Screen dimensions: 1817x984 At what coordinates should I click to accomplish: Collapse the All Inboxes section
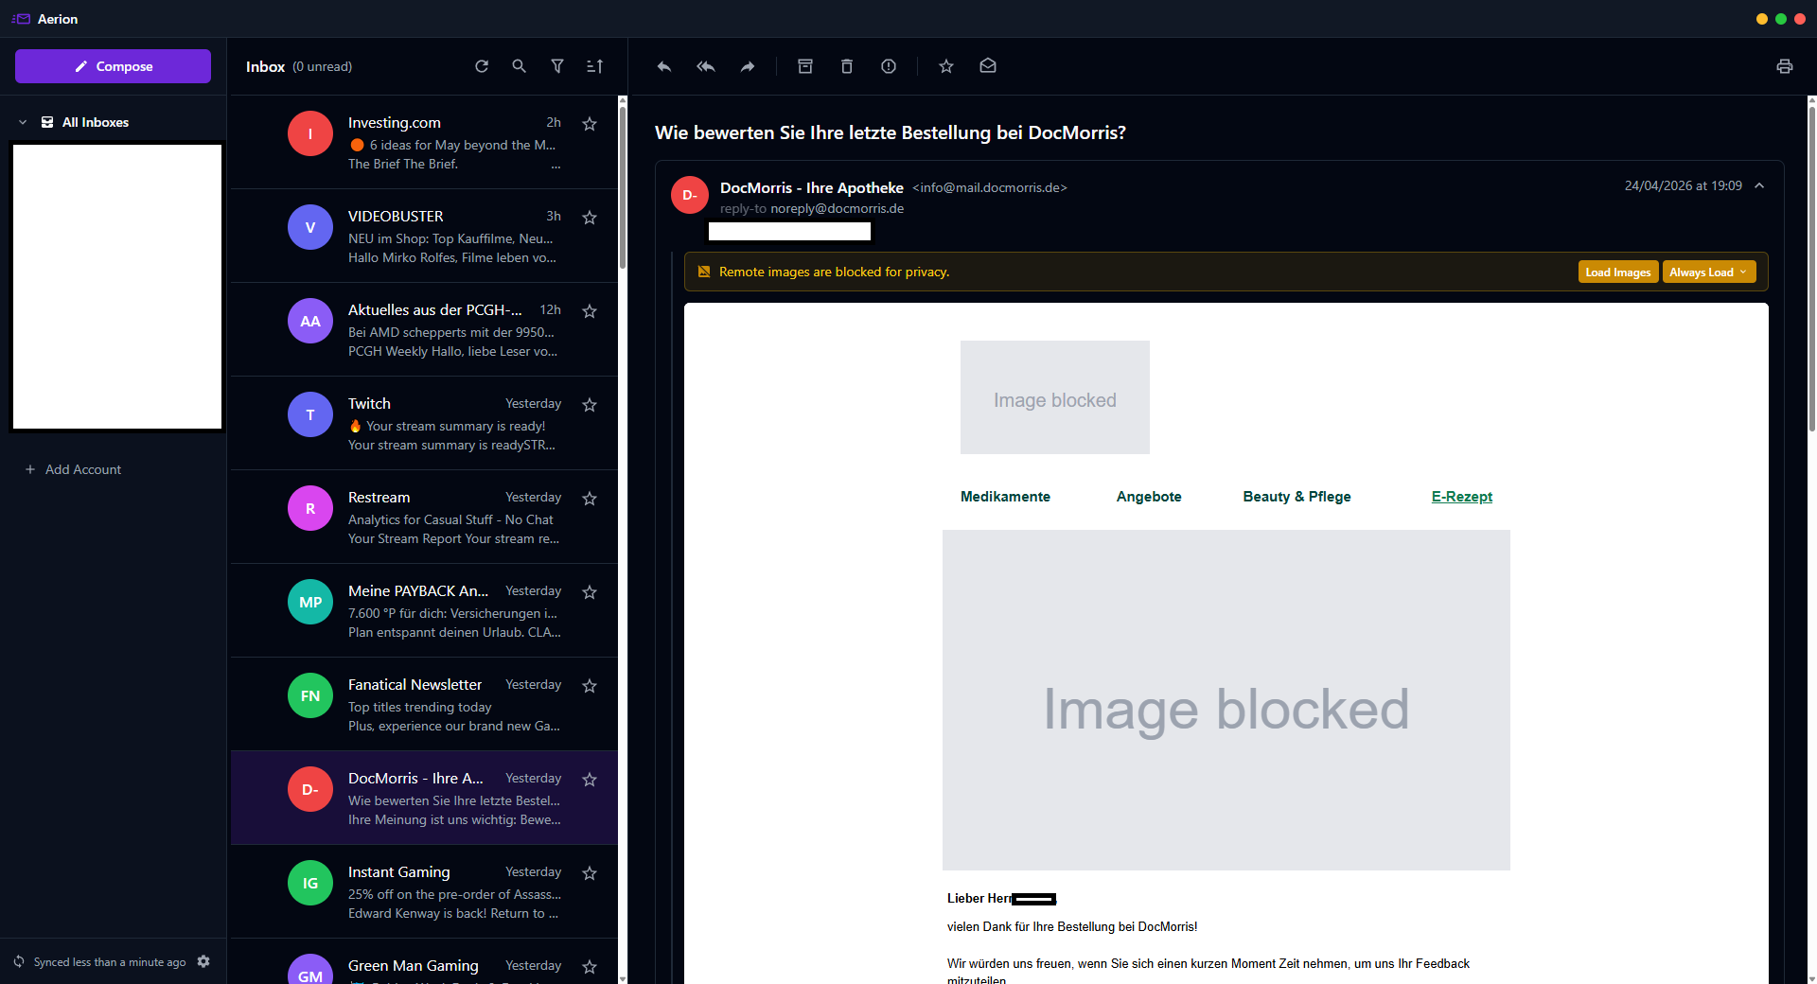click(23, 122)
